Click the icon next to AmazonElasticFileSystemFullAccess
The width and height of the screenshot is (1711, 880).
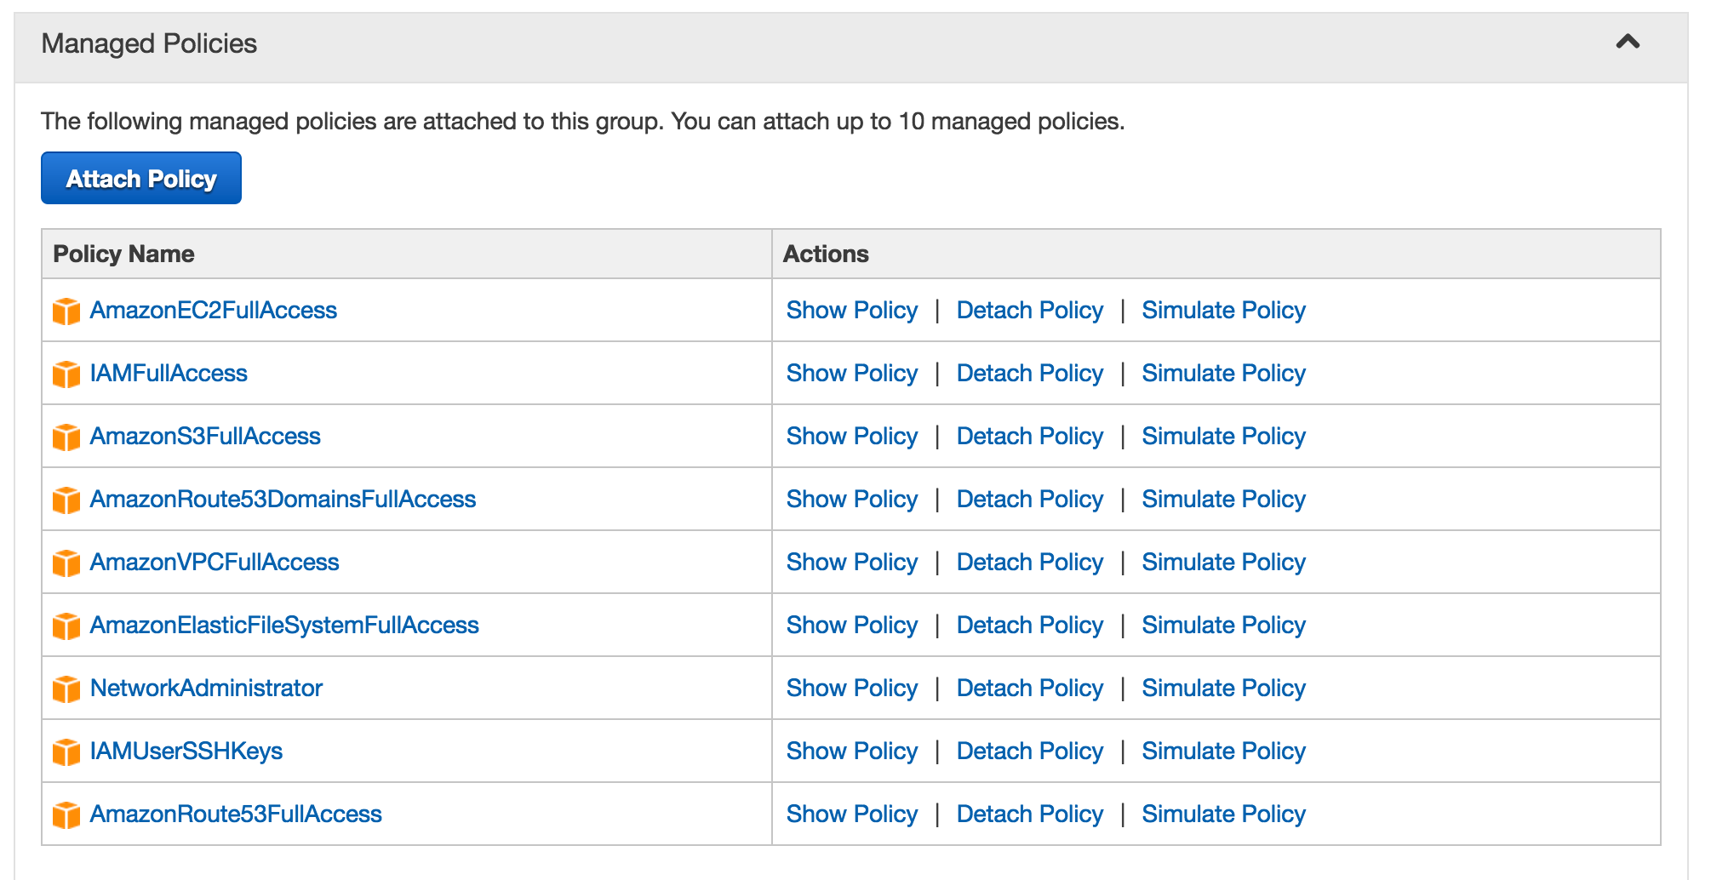(x=66, y=626)
